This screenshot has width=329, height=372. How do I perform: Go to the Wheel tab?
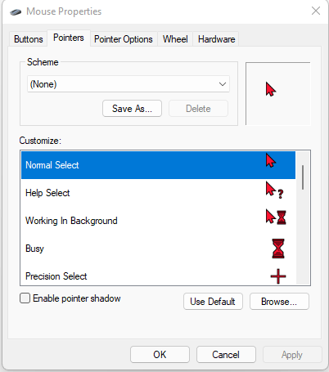[x=175, y=39]
